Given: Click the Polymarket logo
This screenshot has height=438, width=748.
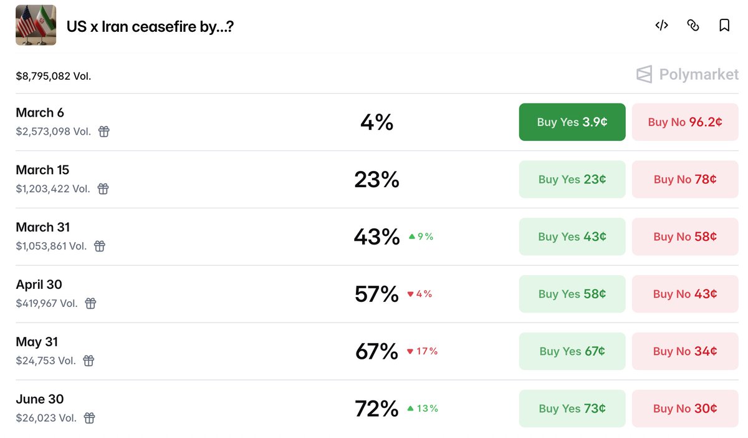Looking at the screenshot, I should pos(688,74).
